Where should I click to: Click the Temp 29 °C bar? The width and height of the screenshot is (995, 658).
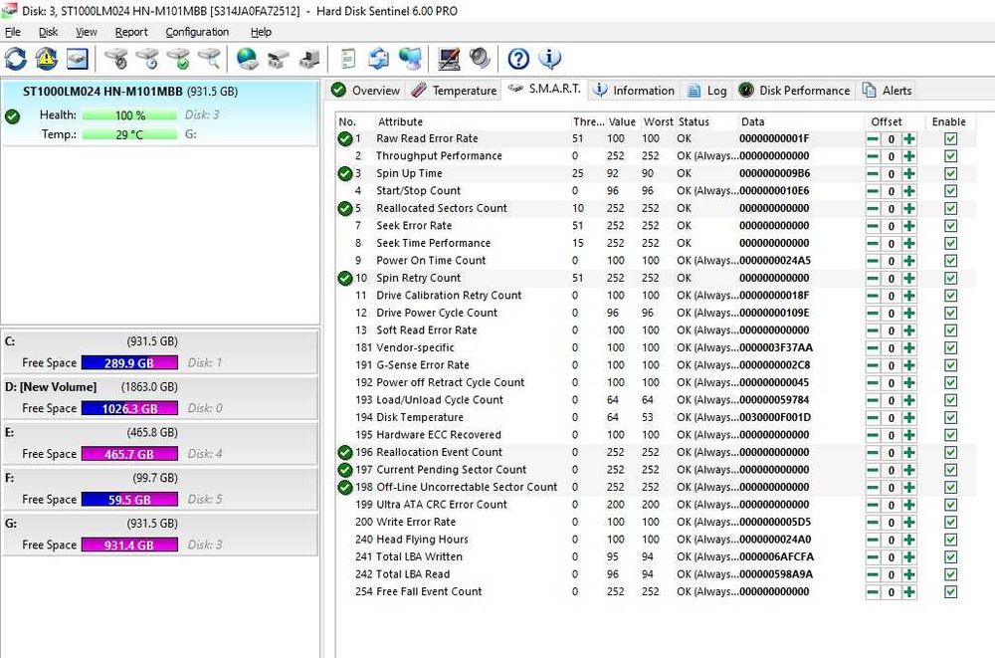click(129, 134)
